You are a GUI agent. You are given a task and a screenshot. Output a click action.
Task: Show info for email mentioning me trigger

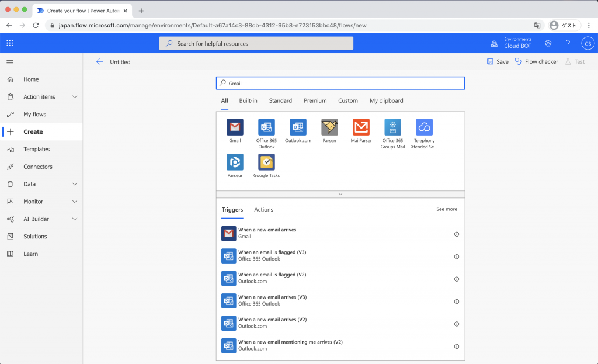[x=457, y=346]
